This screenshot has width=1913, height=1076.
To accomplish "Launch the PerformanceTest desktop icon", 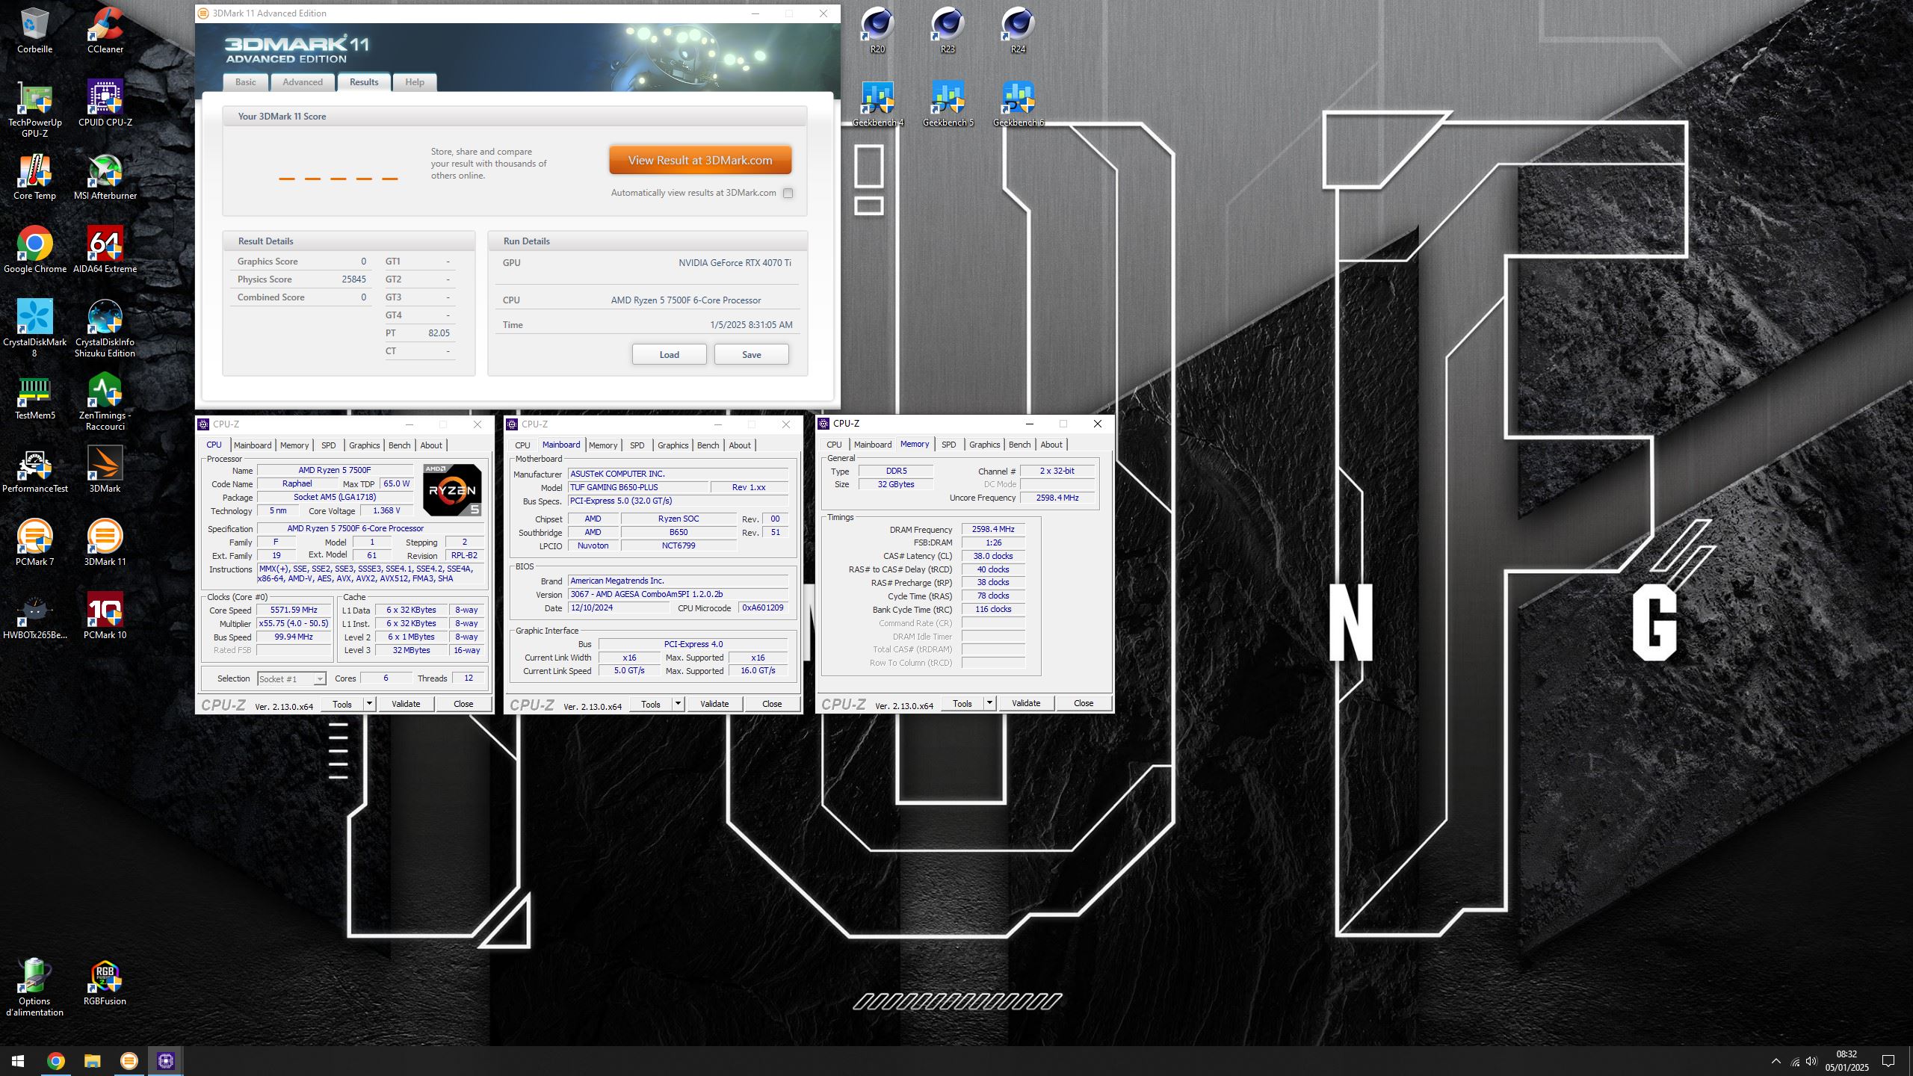I will pyautogui.click(x=34, y=471).
